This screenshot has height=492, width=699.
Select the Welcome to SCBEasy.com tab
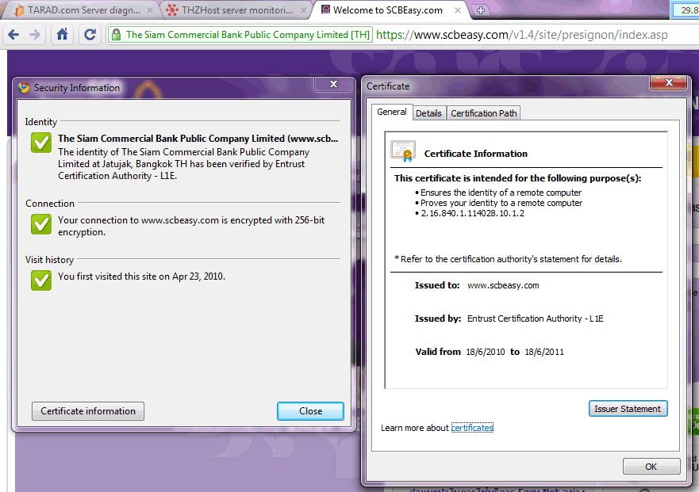pyautogui.click(x=388, y=10)
